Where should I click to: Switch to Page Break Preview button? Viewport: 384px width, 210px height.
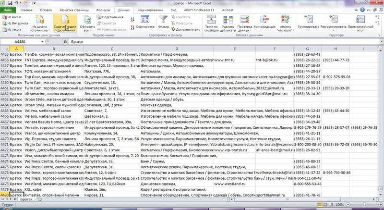point(330,204)
